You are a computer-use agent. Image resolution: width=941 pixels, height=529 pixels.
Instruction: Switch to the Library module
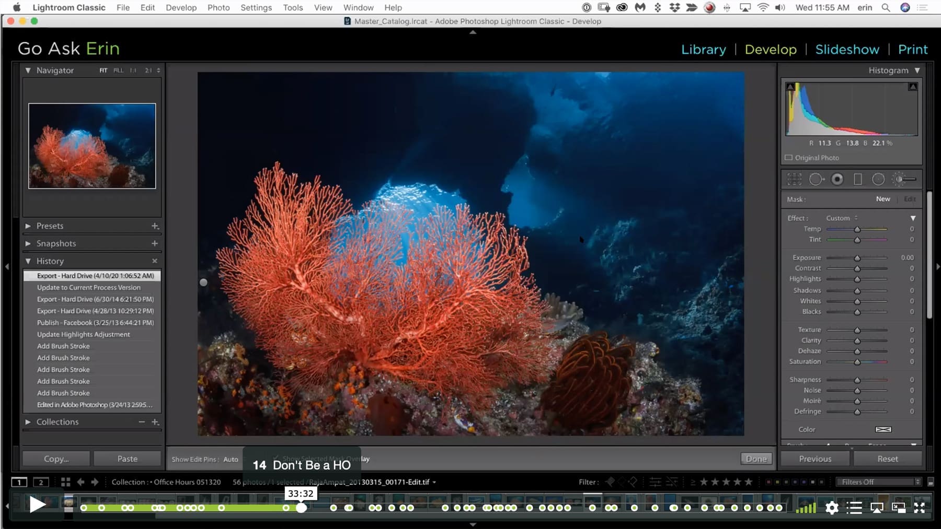(x=704, y=49)
